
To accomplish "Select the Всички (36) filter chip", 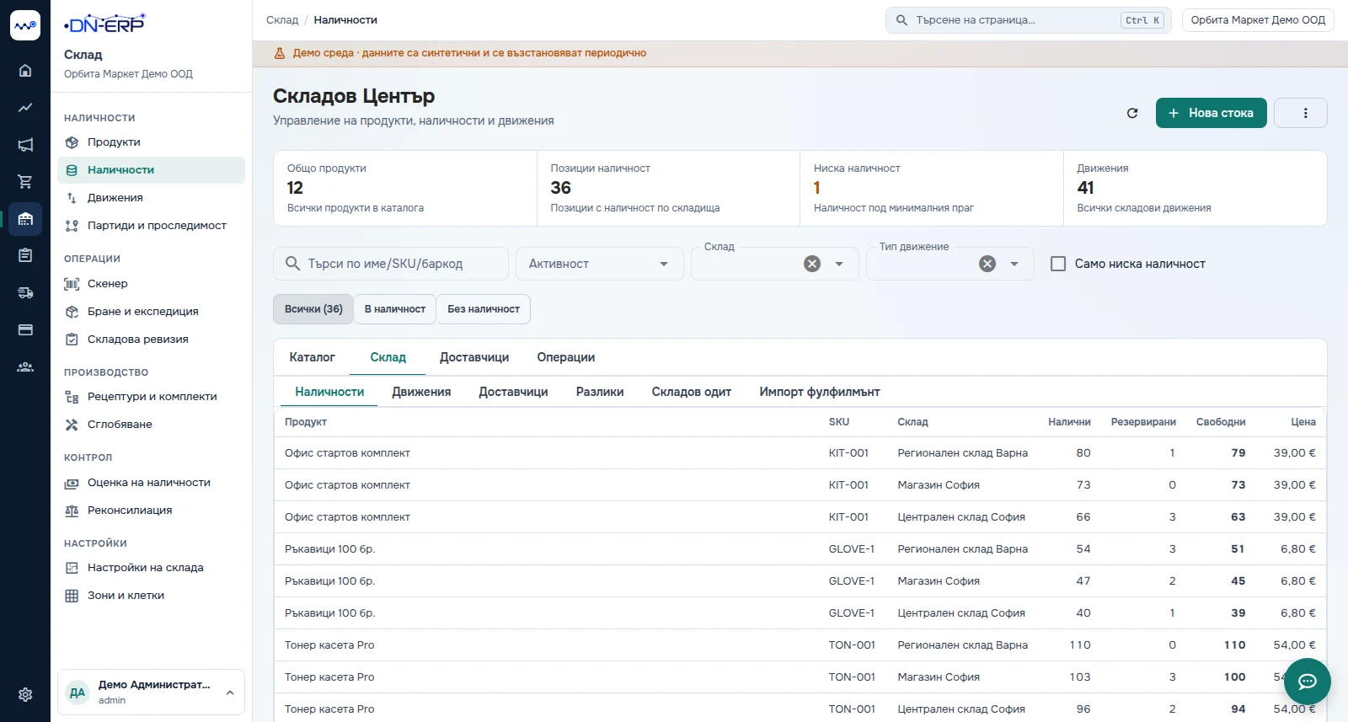I will 313,309.
